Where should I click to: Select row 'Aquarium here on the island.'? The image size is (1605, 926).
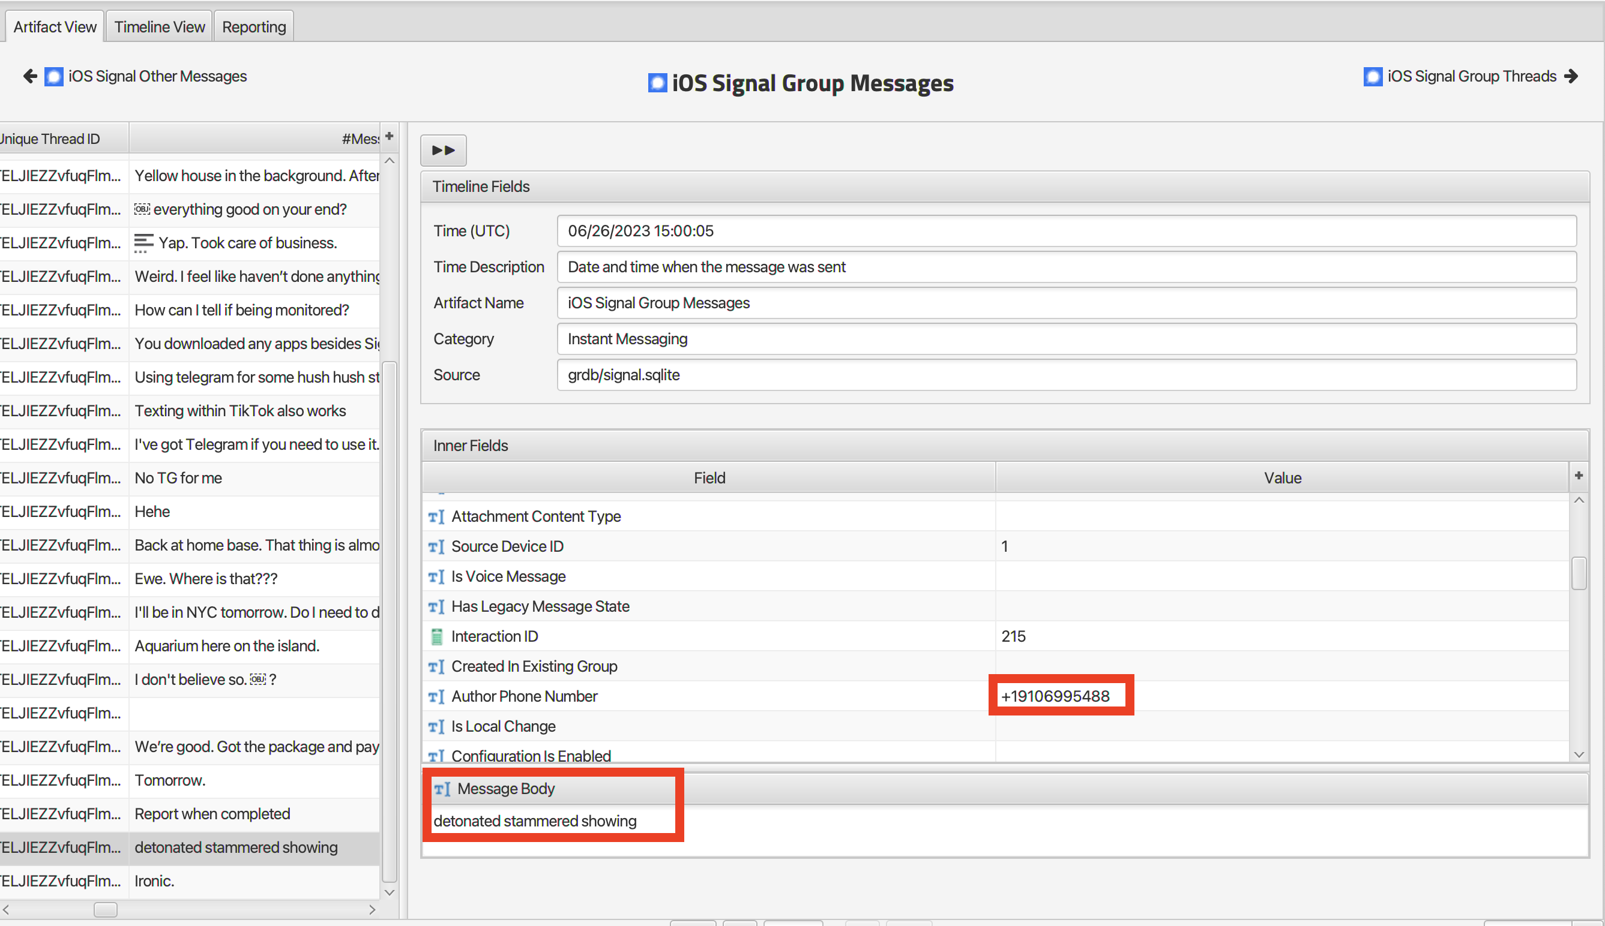coord(190,645)
